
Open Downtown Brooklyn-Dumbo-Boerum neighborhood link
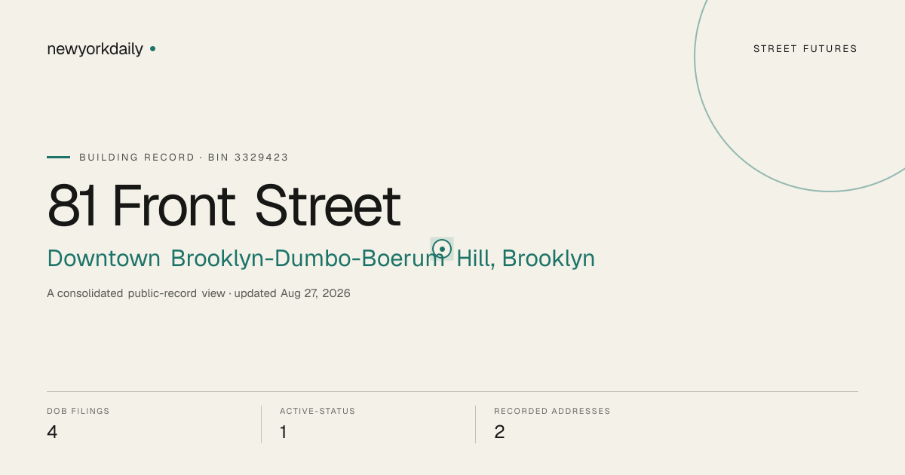[245, 259]
